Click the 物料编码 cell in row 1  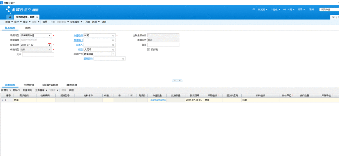[46, 100]
